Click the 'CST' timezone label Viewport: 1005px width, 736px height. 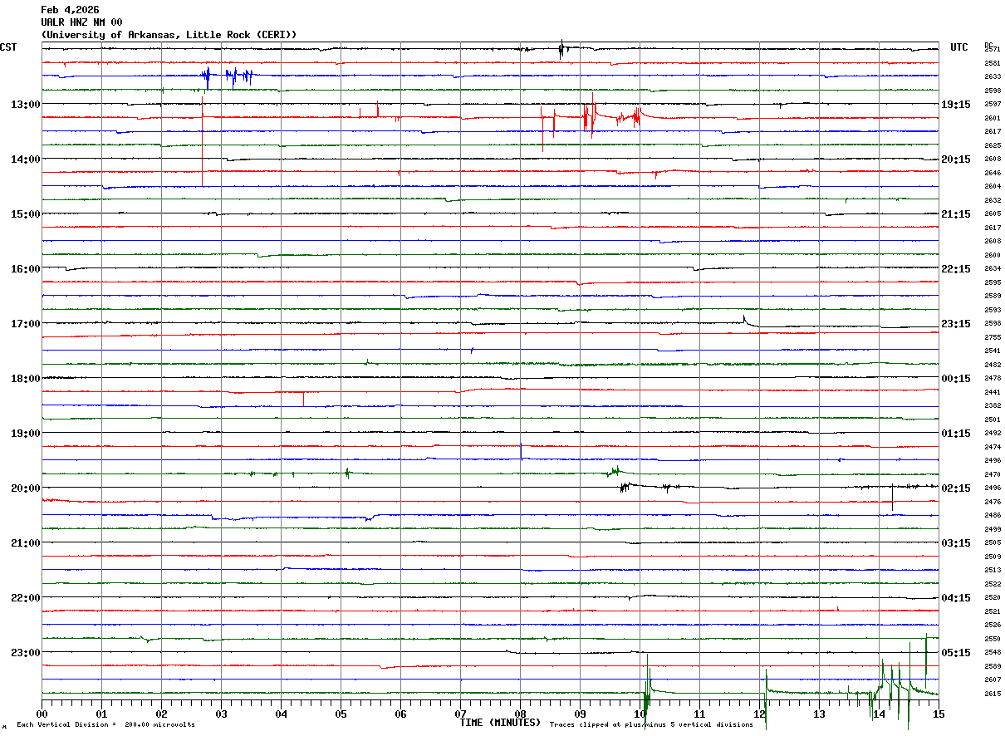tap(8, 47)
